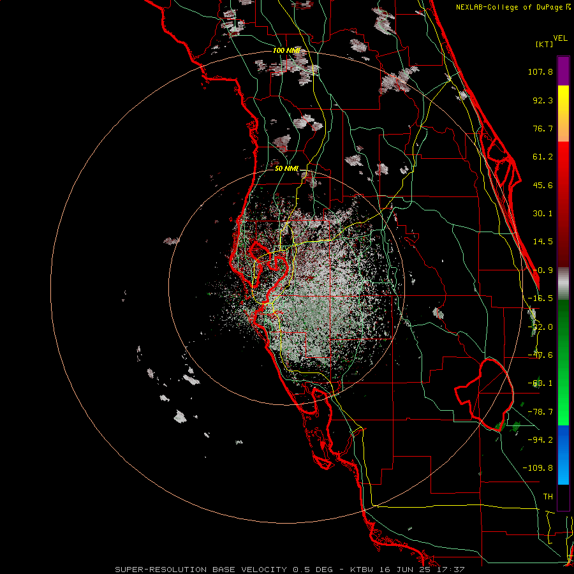Click the -78.7 velocity scale value
Viewport: 574px width, 574px height.
click(540, 412)
